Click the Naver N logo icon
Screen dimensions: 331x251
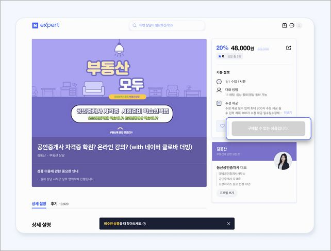[x=35, y=25]
